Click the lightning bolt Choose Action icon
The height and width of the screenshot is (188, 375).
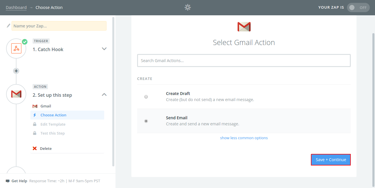pyautogui.click(x=35, y=115)
